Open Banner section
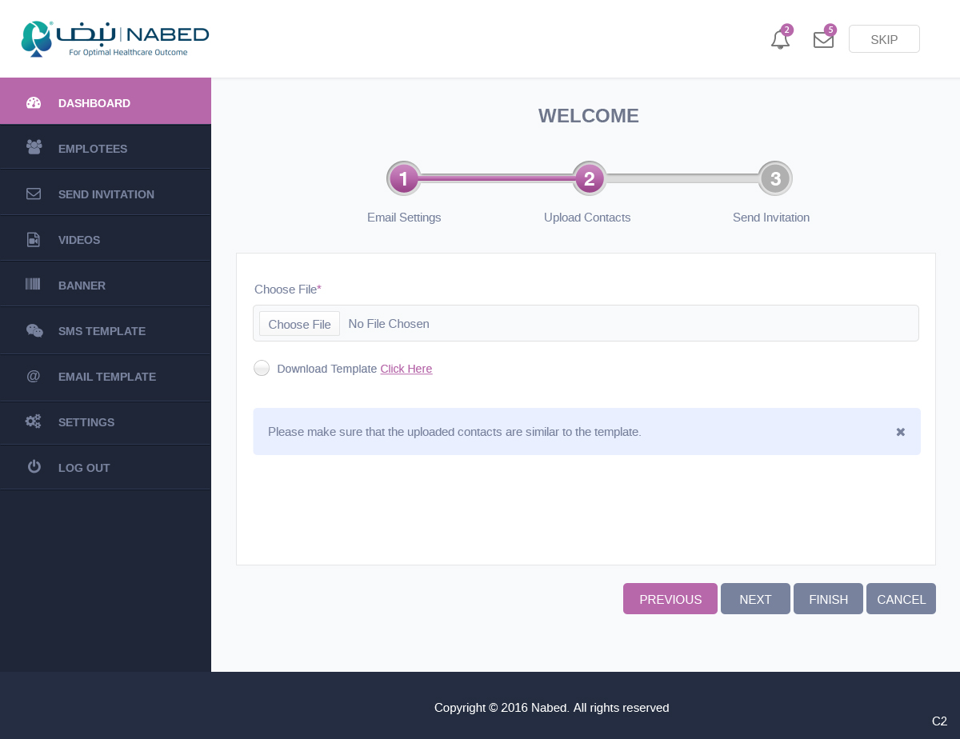 [x=106, y=285]
